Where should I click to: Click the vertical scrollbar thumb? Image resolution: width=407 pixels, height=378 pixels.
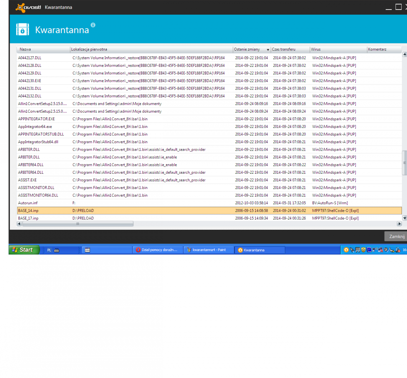click(x=404, y=163)
